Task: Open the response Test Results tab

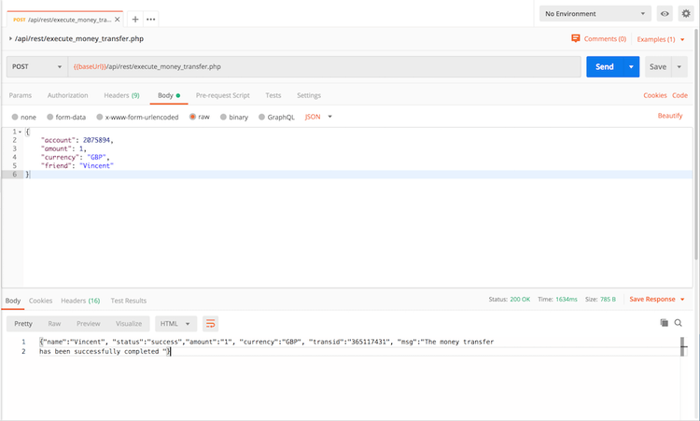Action: [x=129, y=301]
